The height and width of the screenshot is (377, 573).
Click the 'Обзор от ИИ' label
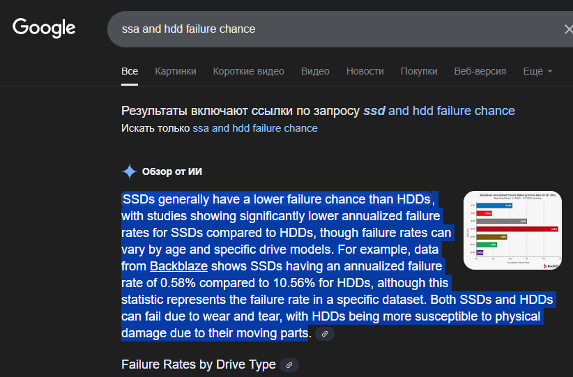(x=171, y=171)
